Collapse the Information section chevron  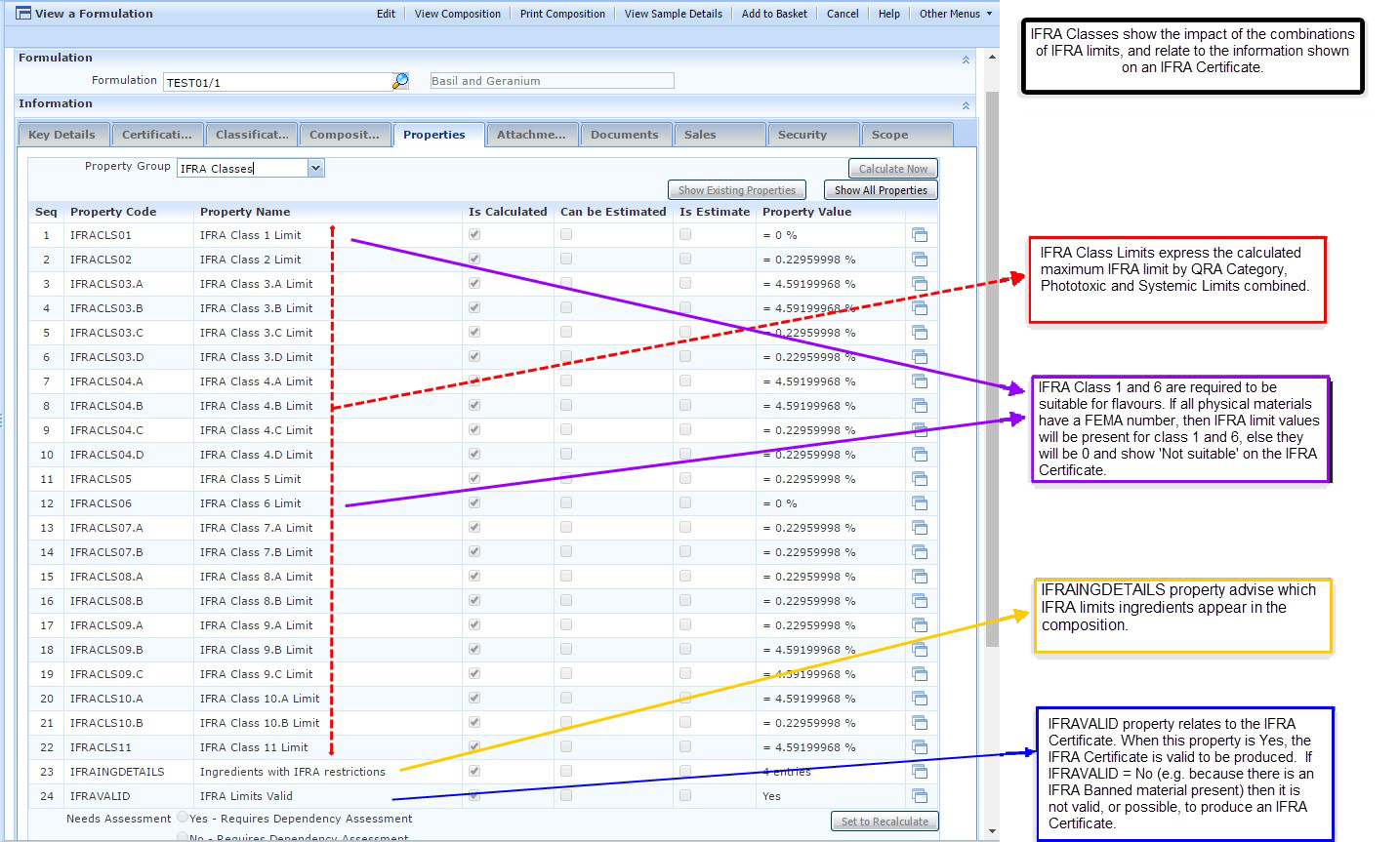click(965, 103)
